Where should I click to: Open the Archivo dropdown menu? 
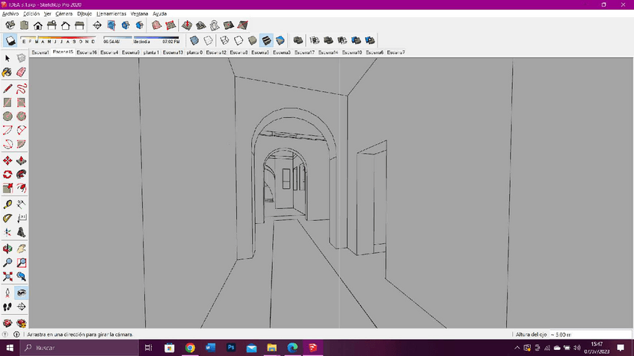pos(10,13)
